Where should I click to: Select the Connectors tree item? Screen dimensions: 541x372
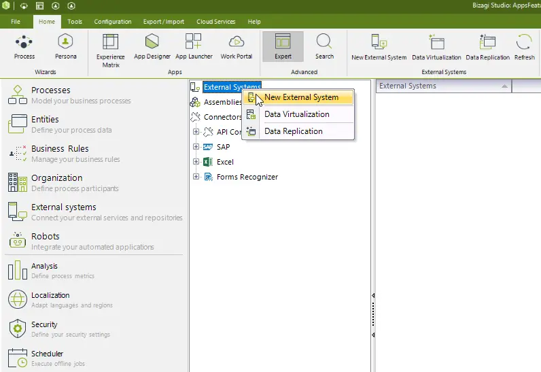222,117
